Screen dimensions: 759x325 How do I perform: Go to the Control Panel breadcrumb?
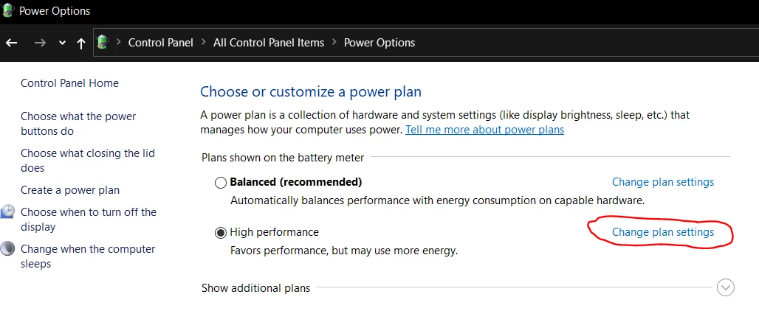(160, 43)
